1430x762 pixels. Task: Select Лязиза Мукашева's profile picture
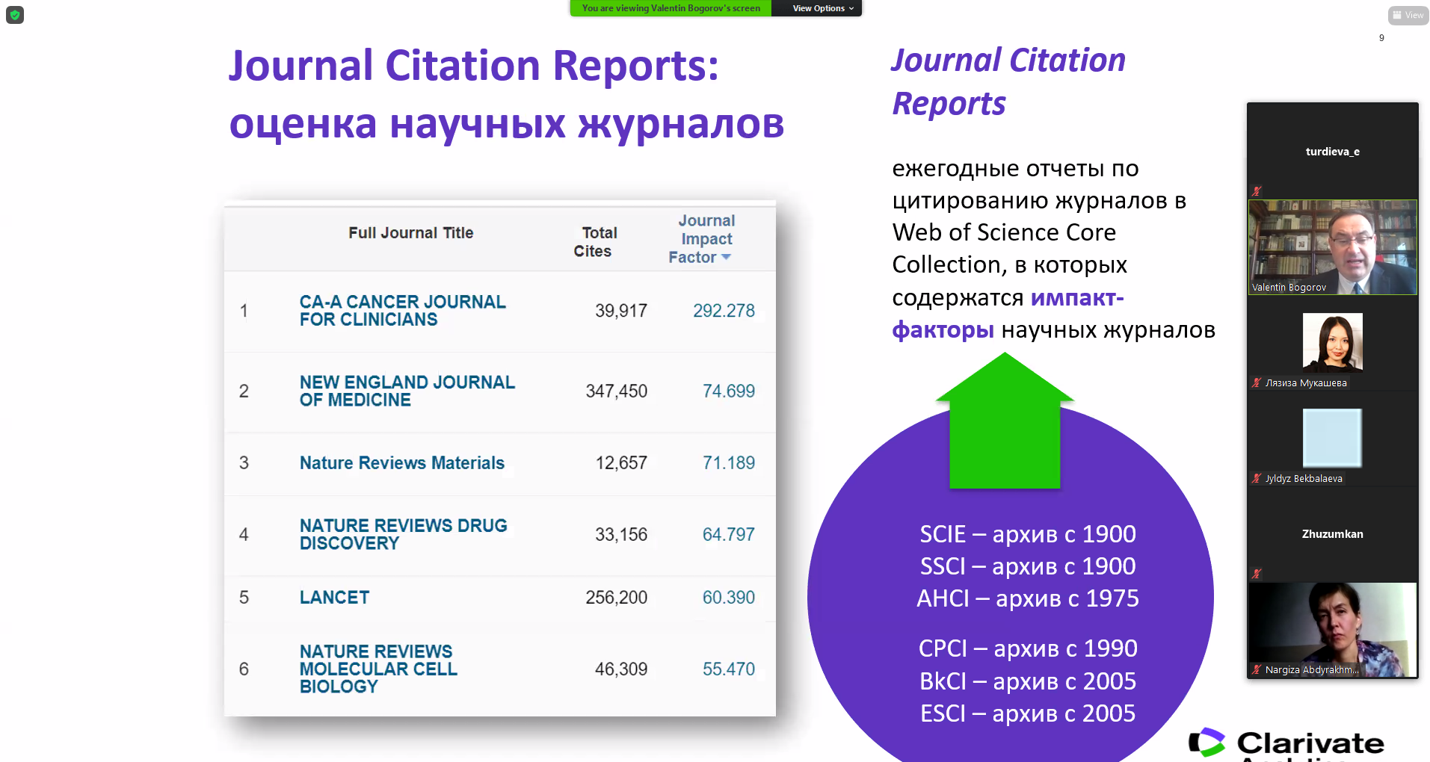1332,342
